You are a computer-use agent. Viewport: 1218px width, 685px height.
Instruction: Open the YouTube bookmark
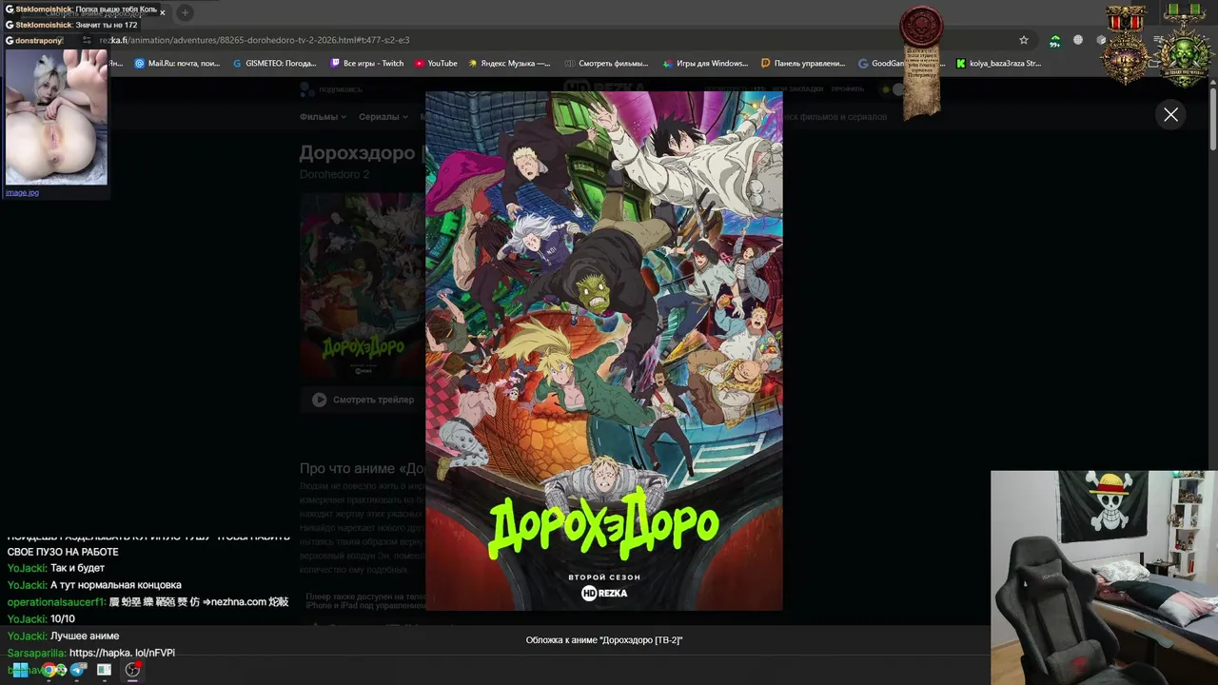pos(436,64)
